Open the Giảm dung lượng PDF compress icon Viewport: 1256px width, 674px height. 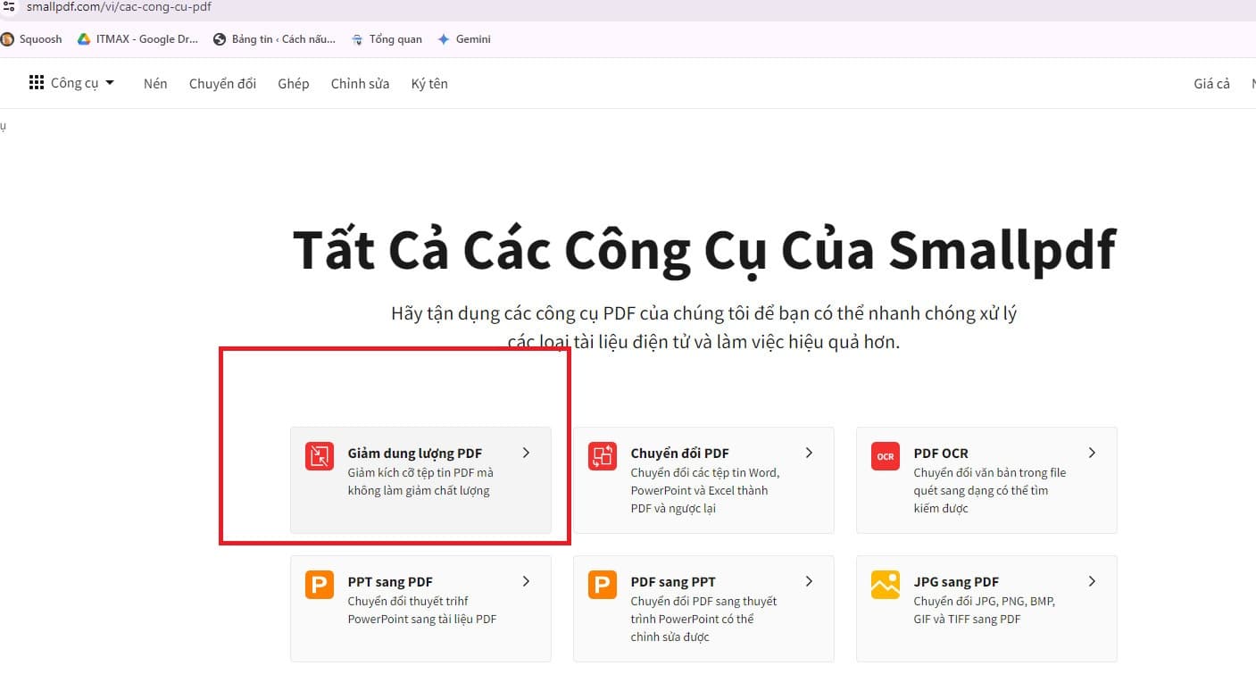point(320,456)
